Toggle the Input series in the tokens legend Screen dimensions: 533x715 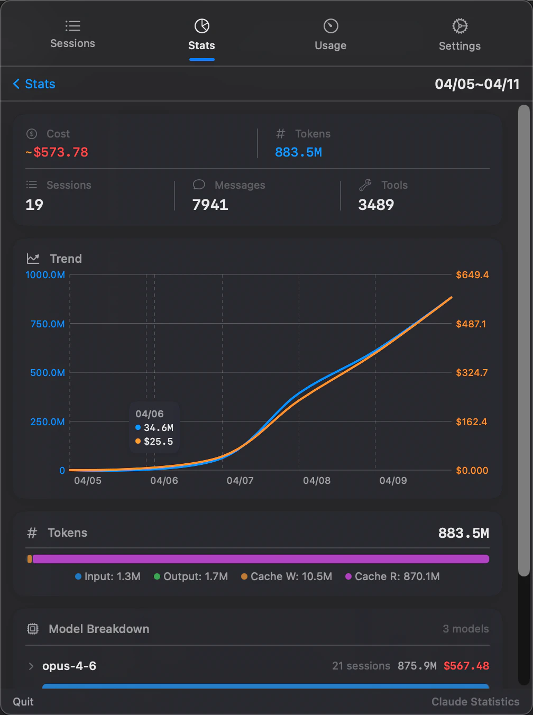coord(107,576)
